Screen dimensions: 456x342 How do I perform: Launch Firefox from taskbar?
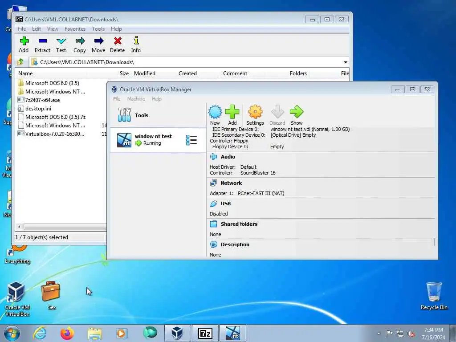point(67,333)
